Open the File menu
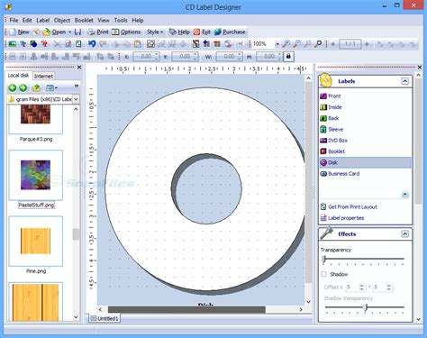 coord(14,20)
